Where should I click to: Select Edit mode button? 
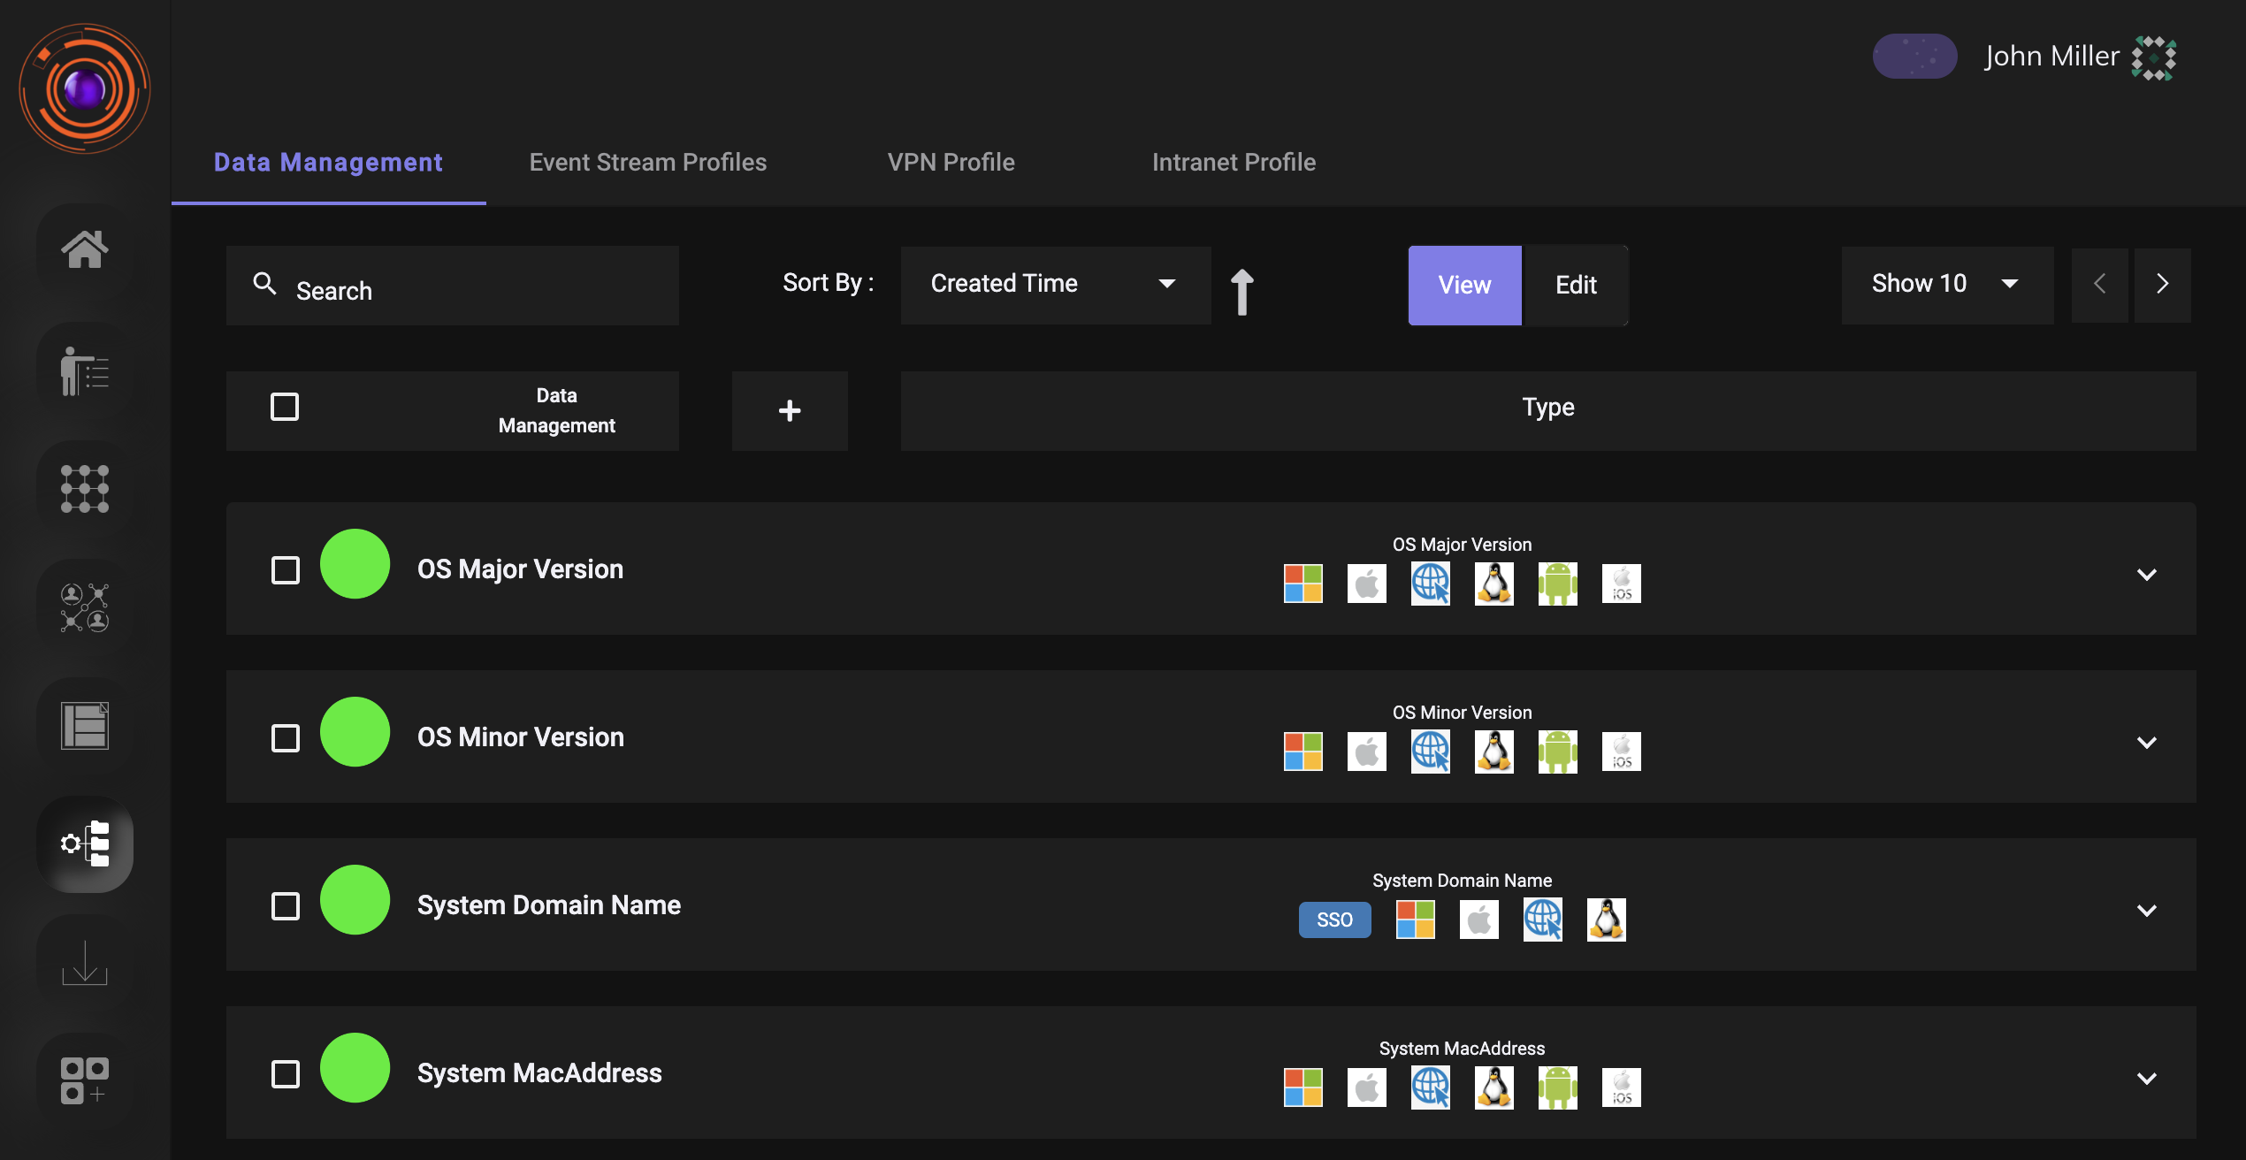[1576, 285]
